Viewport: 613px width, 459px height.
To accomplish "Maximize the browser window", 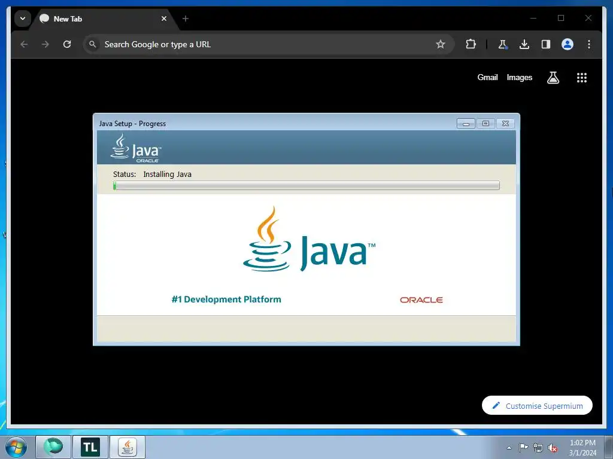I will (560, 18).
